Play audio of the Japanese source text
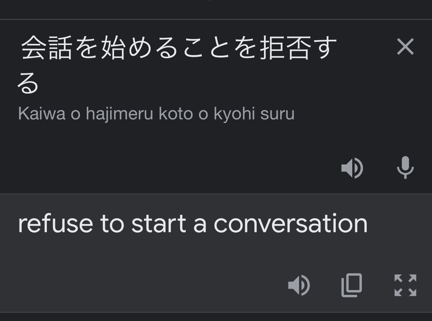This screenshot has width=432, height=321. click(x=352, y=168)
